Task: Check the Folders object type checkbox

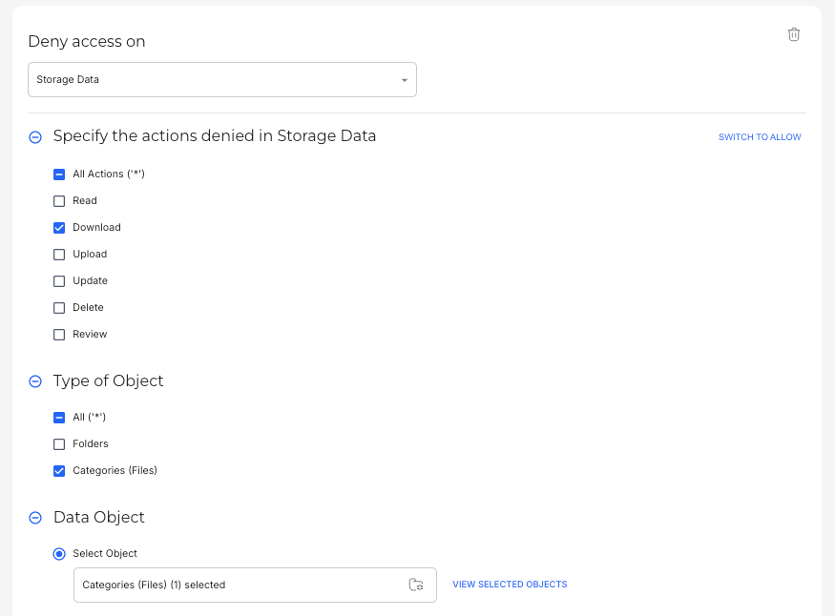Action: 59,444
